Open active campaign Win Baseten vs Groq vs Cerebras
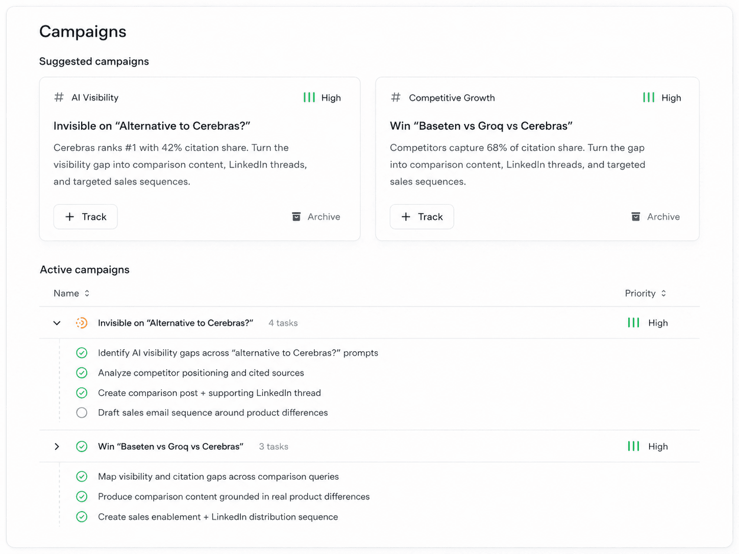739x554 pixels. (x=170, y=446)
